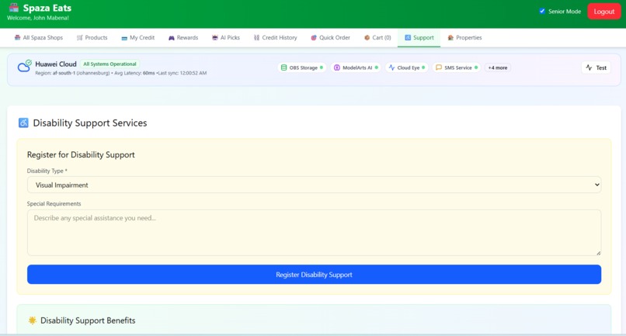Click the gamepad icon beside Rewards
Viewport: 626px width, 336px height.
point(172,37)
